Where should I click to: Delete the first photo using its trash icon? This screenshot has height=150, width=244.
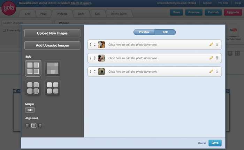[x=217, y=45]
